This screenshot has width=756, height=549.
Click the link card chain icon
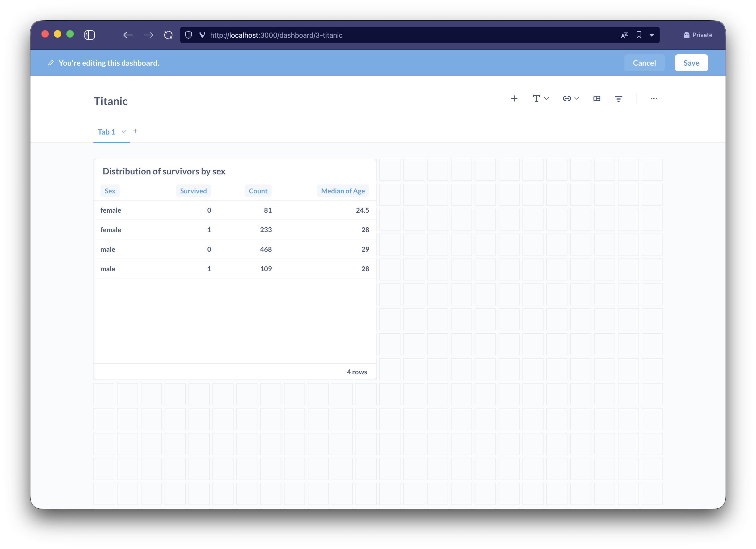point(567,98)
